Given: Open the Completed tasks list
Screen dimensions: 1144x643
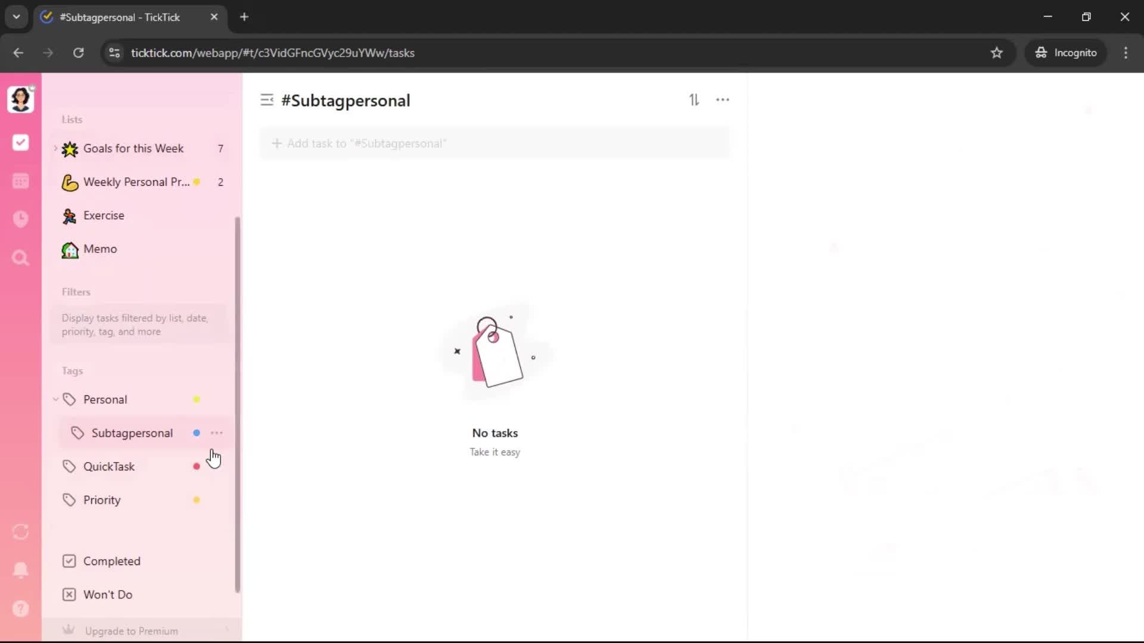Looking at the screenshot, I should pos(111,561).
